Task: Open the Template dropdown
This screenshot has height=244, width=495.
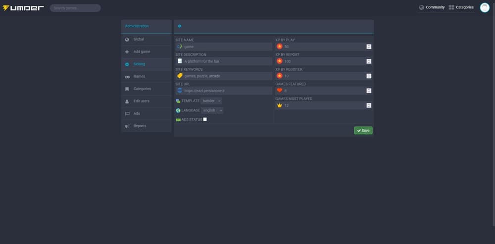Action: pyautogui.click(x=211, y=101)
